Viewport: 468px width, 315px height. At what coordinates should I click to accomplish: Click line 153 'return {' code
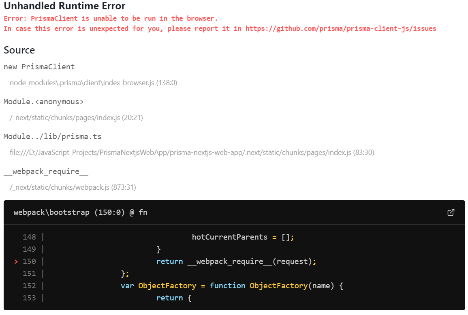click(x=174, y=298)
